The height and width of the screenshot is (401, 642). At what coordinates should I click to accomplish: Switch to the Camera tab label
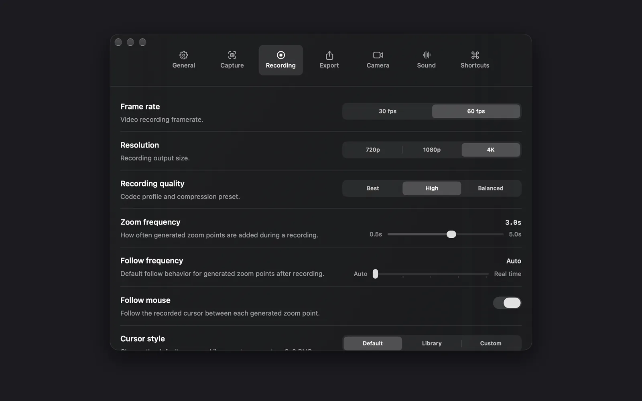[x=378, y=65]
